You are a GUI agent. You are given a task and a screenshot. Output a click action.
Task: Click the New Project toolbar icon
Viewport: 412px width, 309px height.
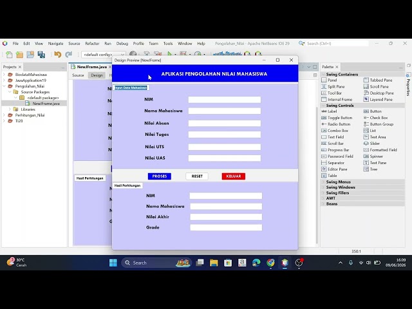(x=20, y=54)
